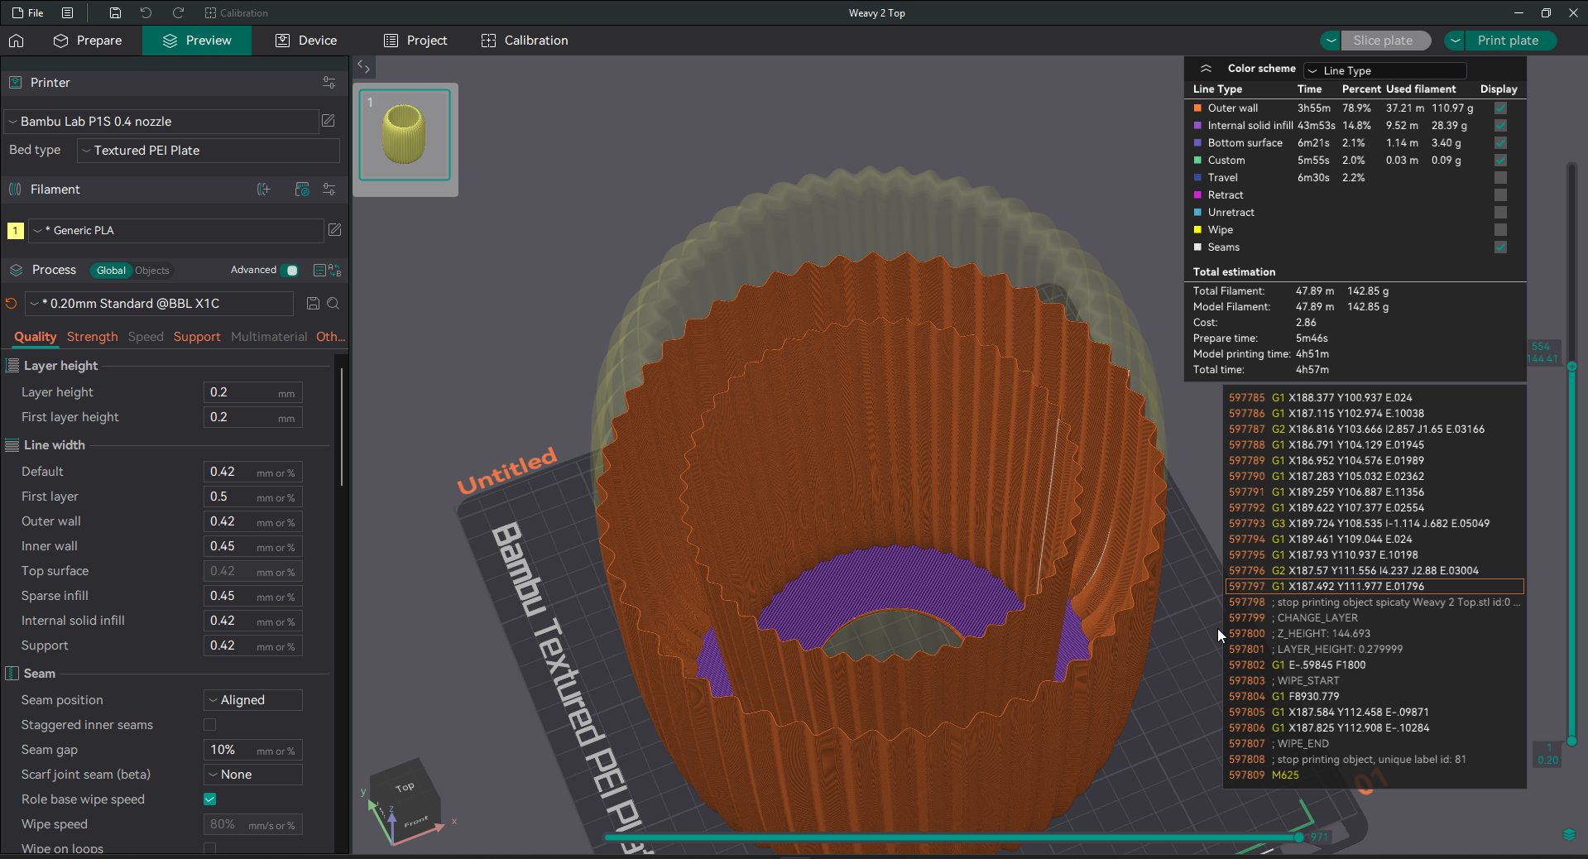Open the Line Type color scheme dropdown
1588x859 pixels.
[1385, 70]
